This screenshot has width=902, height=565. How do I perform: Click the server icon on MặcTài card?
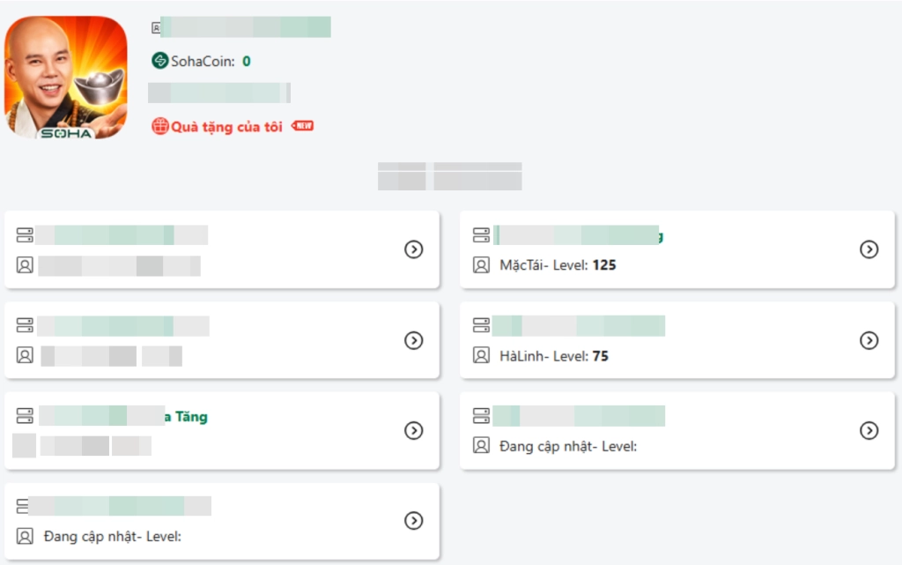pyautogui.click(x=481, y=234)
